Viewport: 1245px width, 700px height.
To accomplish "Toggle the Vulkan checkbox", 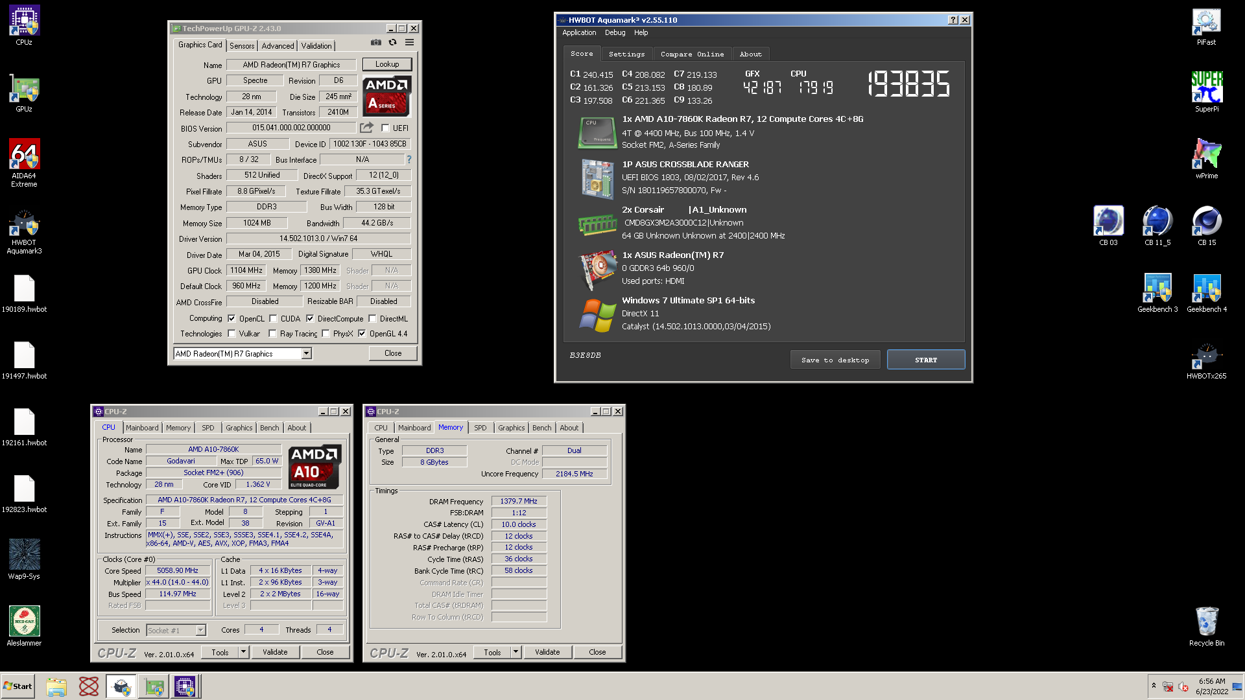I will point(231,334).
